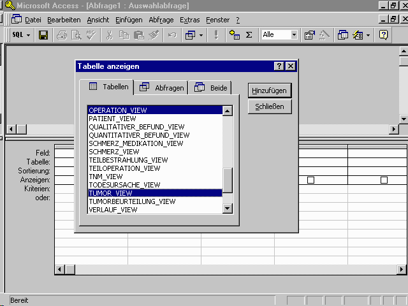Tick the Anzeigen checkbox in fifth column
The width and height of the screenshot is (408, 306).
coord(384,180)
